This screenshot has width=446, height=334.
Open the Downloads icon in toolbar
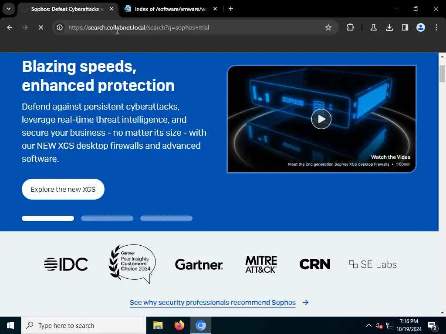coord(389,27)
